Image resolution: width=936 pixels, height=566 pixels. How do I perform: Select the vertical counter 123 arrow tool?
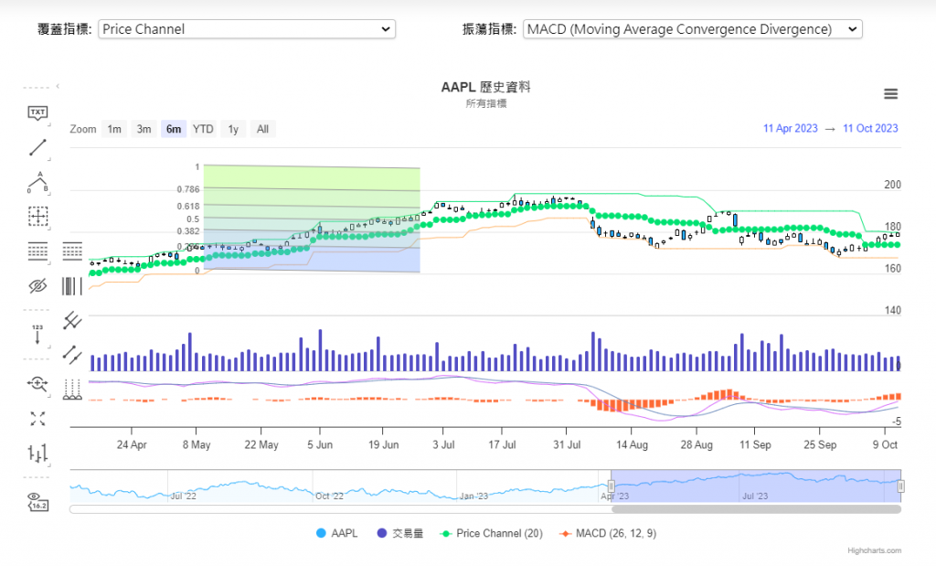coord(37,335)
